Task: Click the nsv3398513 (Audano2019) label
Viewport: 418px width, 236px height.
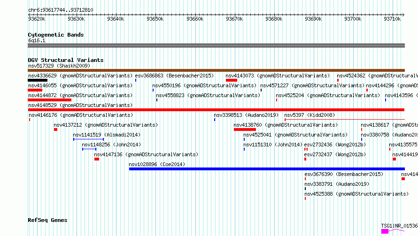Action: coord(246,115)
